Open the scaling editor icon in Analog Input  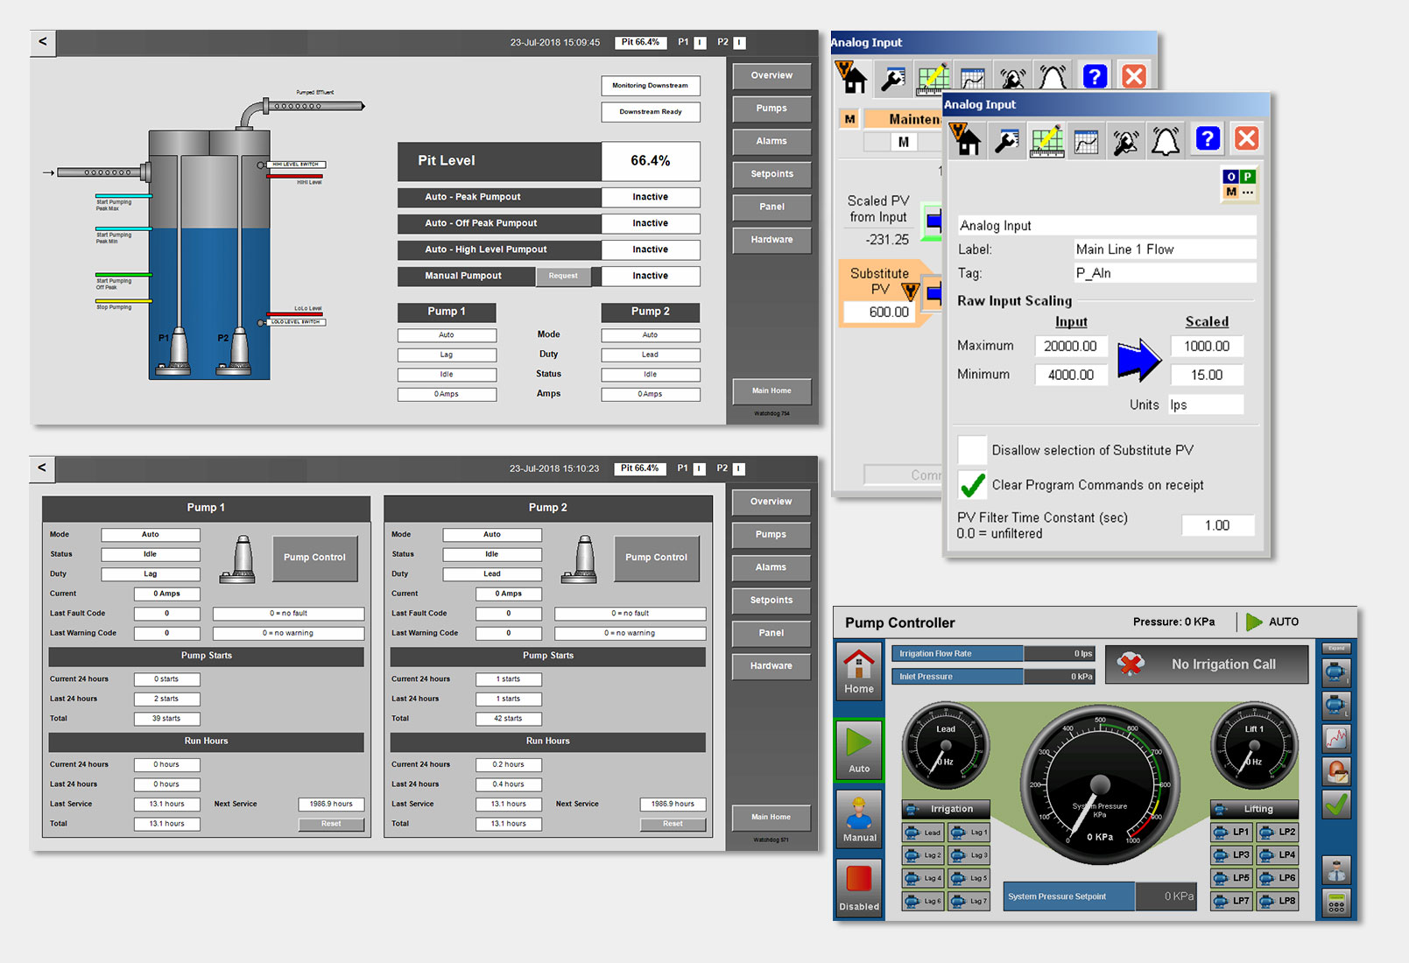click(1047, 140)
